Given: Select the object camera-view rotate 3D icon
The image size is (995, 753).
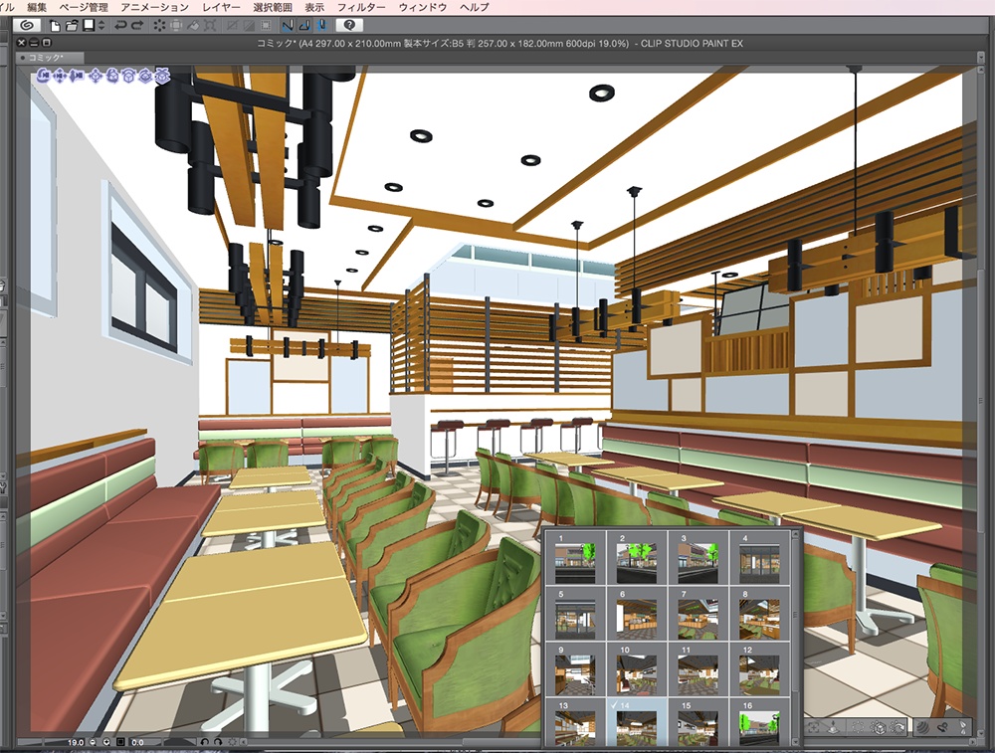Looking at the screenshot, I should point(112,77).
